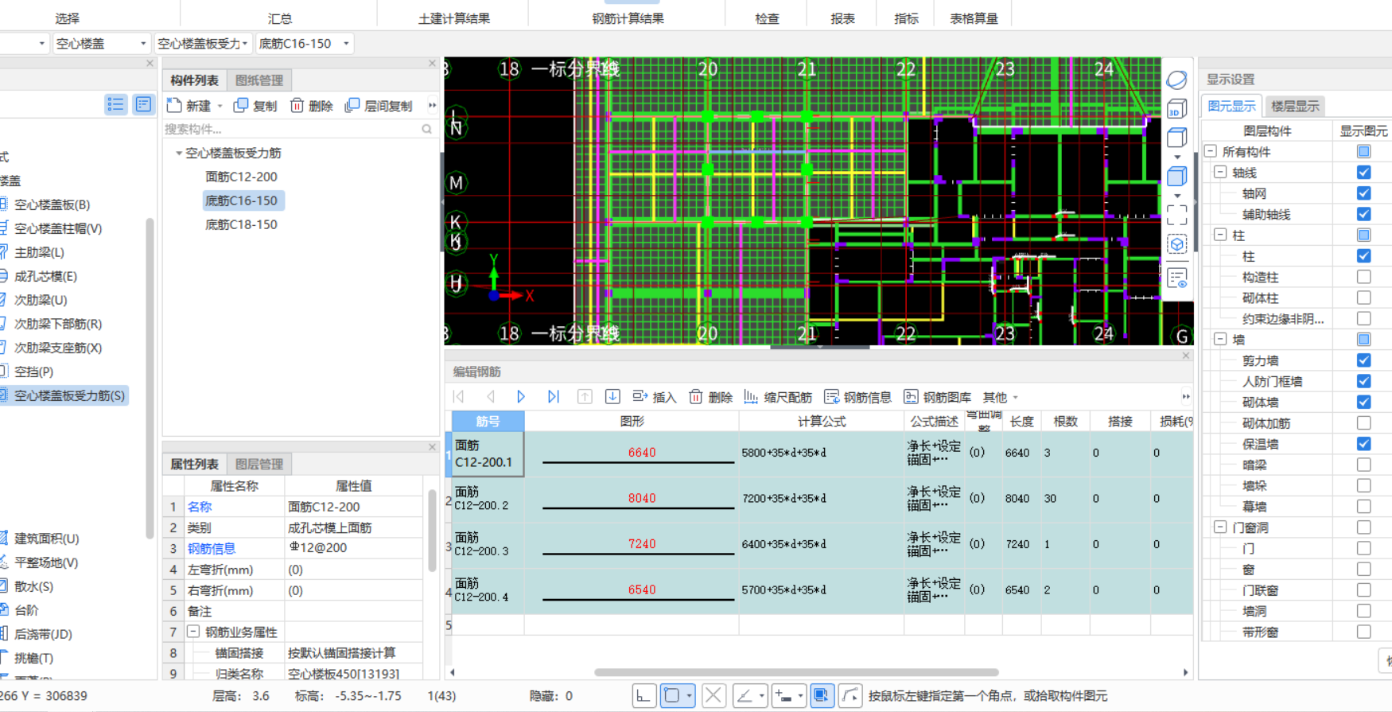The width and height of the screenshot is (1392, 712).
Task: Toggle the 保温墙 display checkbox
Action: (1364, 444)
